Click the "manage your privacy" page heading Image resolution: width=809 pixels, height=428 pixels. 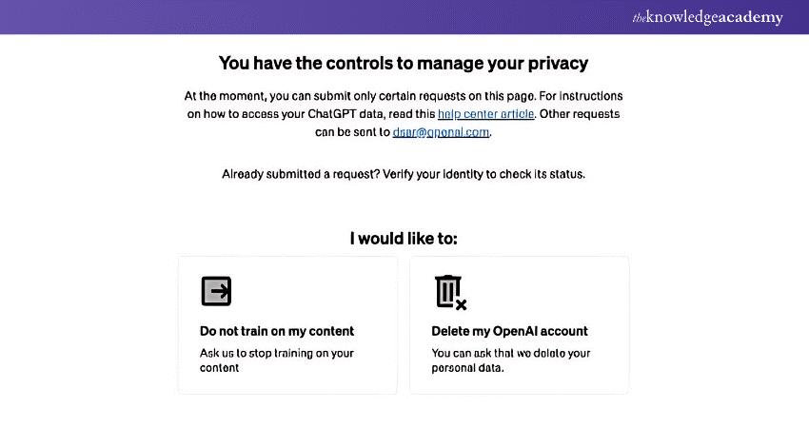click(404, 64)
